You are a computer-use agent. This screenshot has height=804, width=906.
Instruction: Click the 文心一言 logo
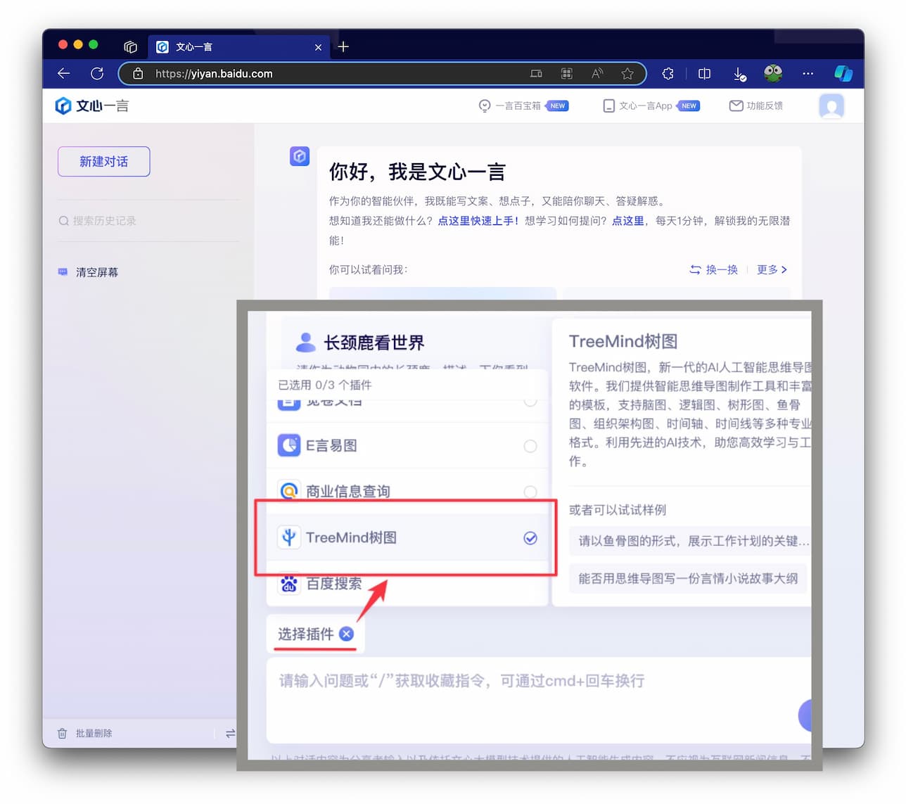point(92,106)
